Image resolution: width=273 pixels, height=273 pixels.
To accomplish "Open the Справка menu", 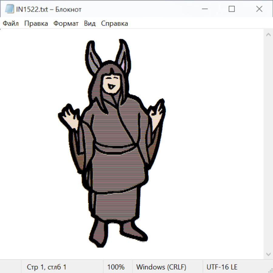I will tap(114, 24).
